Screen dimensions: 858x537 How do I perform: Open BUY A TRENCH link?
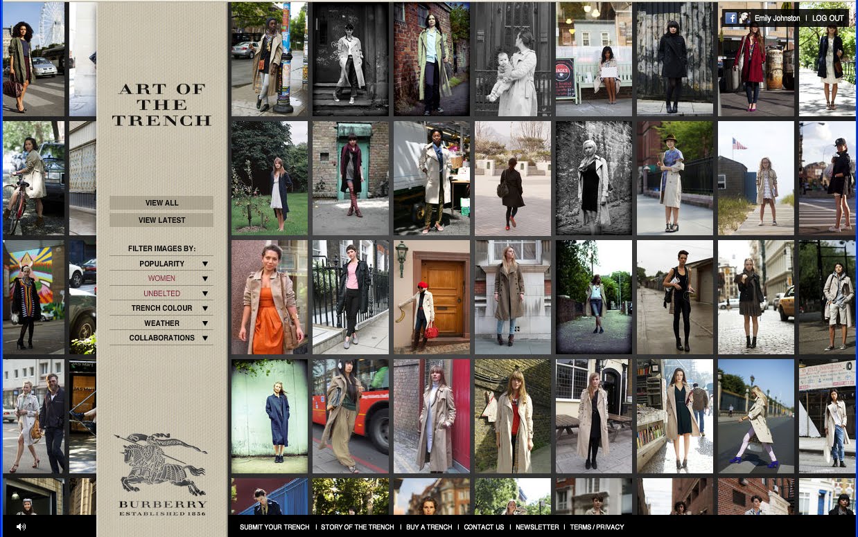click(429, 527)
